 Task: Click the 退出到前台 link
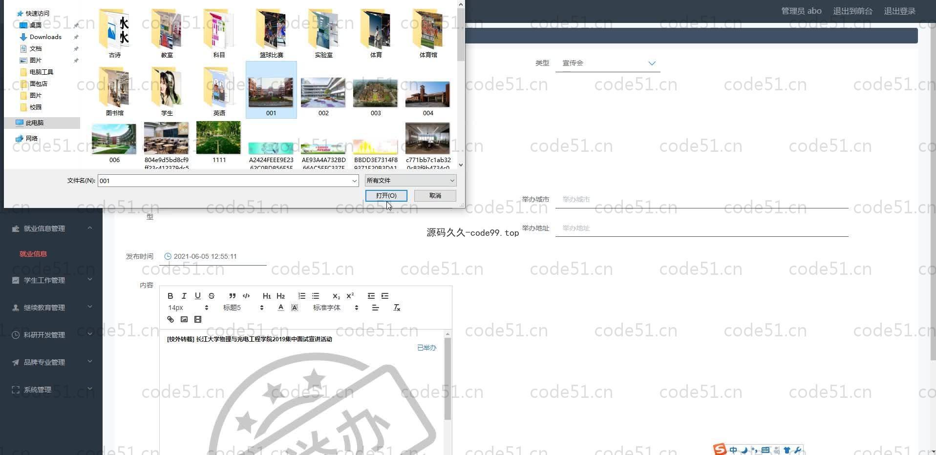coord(852,11)
